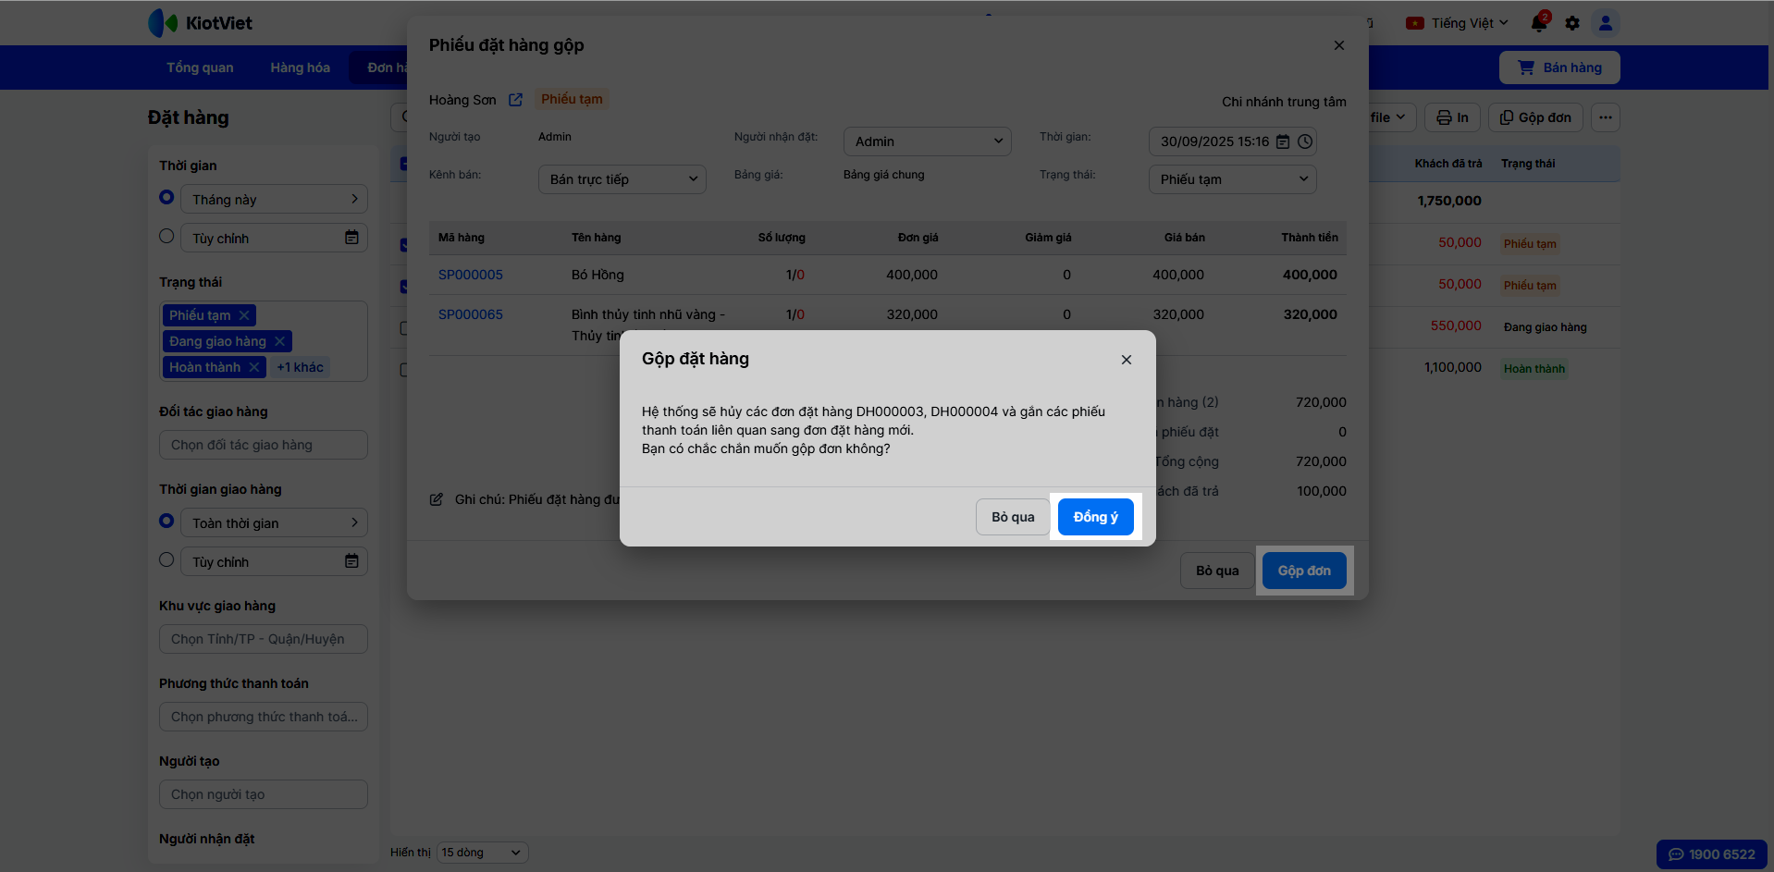The height and width of the screenshot is (872, 1774).
Task: Remove the Phiếu tạm status filter tag
Action: [x=244, y=315]
